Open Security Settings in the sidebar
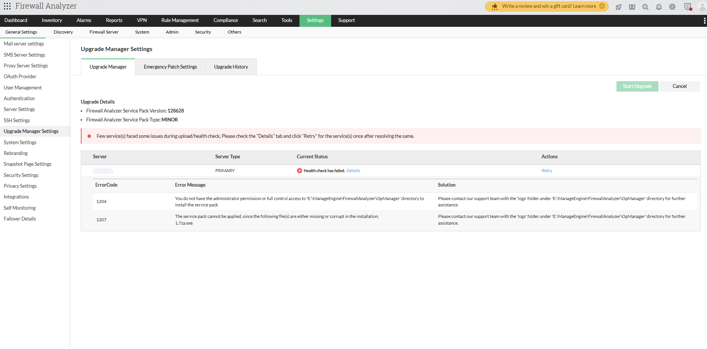 tap(21, 175)
